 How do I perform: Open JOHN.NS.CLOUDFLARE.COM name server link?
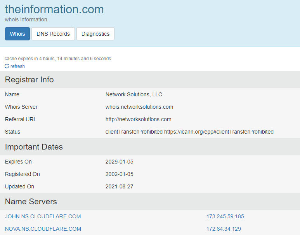(x=43, y=216)
